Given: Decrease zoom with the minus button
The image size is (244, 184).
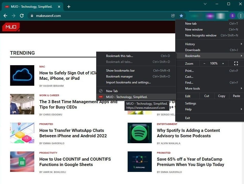Looking at the screenshot, I should point(204,63).
